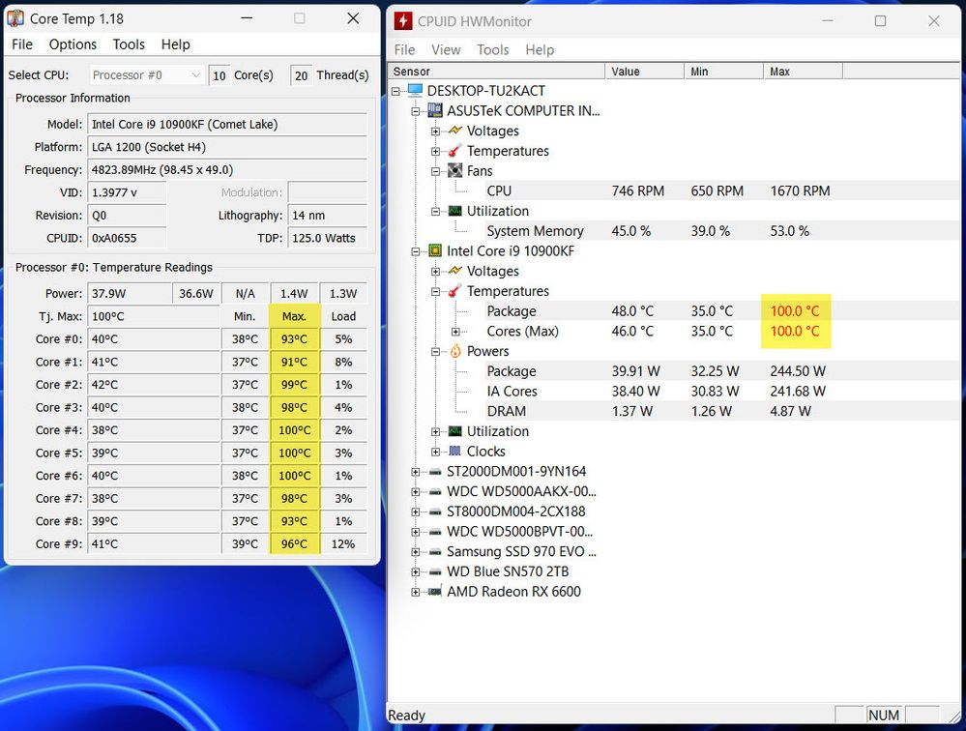Screen dimensions: 966x731
Task: Click the Max column header in HWMonitor
Action: (802, 72)
